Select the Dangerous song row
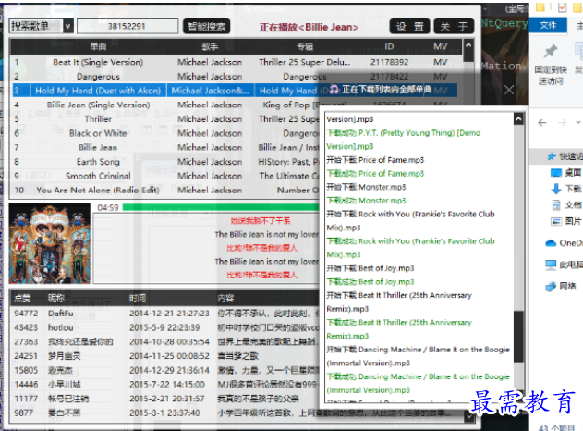583x431 pixels. [237, 76]
